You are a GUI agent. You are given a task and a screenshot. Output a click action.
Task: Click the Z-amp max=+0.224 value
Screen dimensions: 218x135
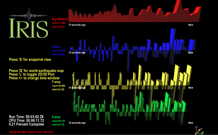click(59, 50)
